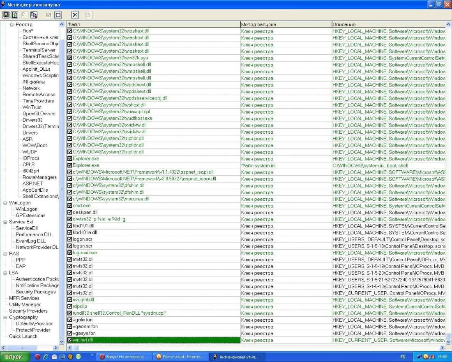Uncheck the cmd.exe entry checkbox
Screen dimensions: 452x362
(69, 206)
